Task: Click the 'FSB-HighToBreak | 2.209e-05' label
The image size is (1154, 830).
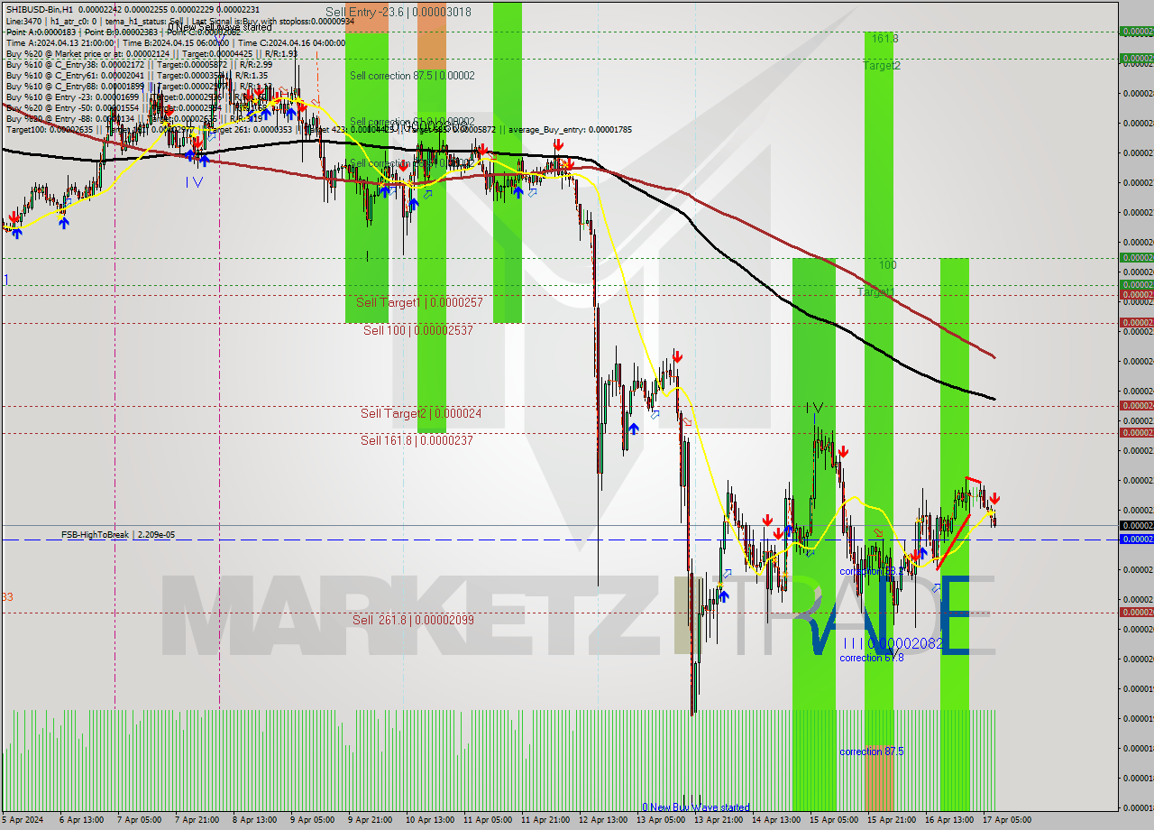Action: tap(118, 535)
